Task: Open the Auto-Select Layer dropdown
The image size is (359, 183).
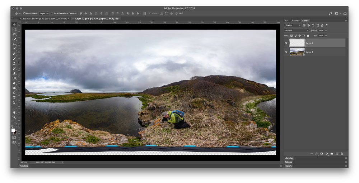Action: coord(44,14)
